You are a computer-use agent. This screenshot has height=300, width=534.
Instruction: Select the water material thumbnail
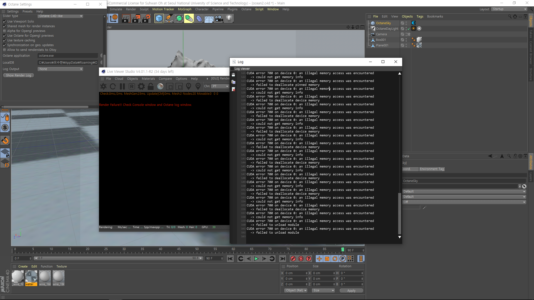[x=31, y=277]
